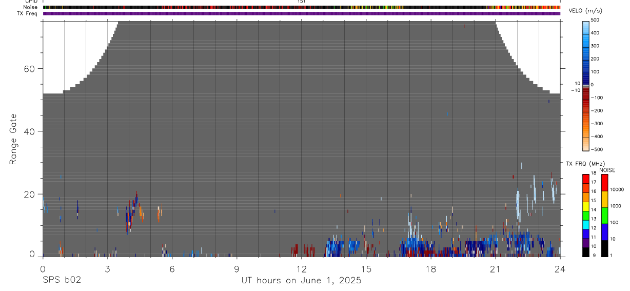Click the 'SPS b02' radar beam label
The image size is (630, 291).
[61, 280]
